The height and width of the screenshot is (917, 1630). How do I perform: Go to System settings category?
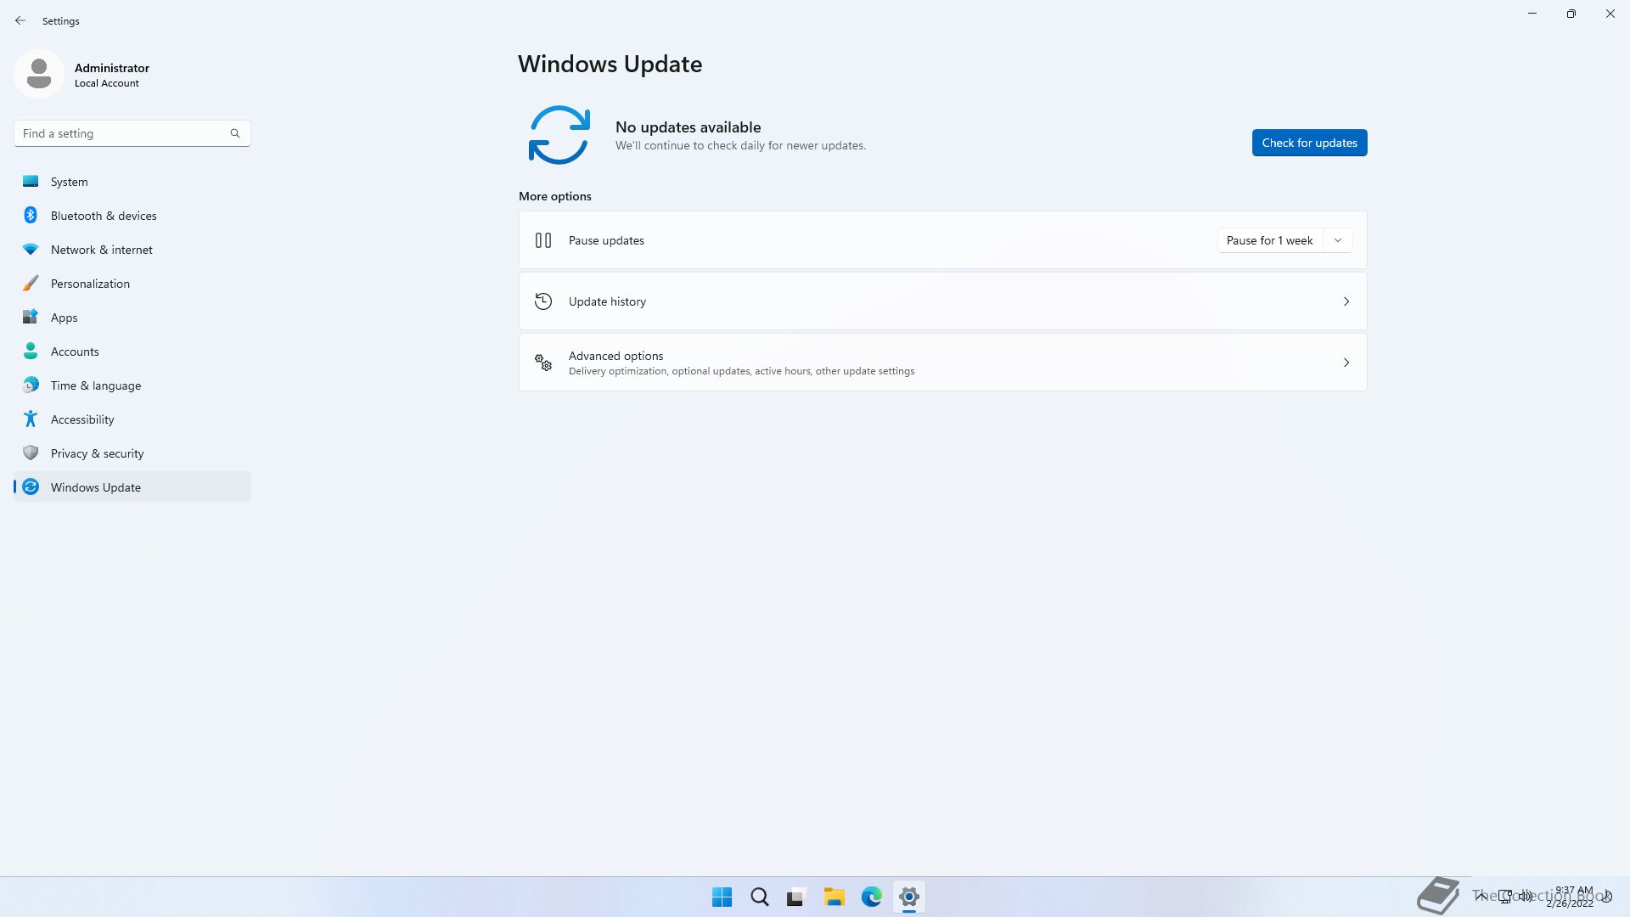pyautogui.click(x=69, y=182)
